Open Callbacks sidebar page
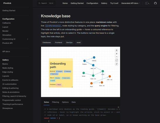Viewport: 160px width, 123px height. tap(6, 23)
